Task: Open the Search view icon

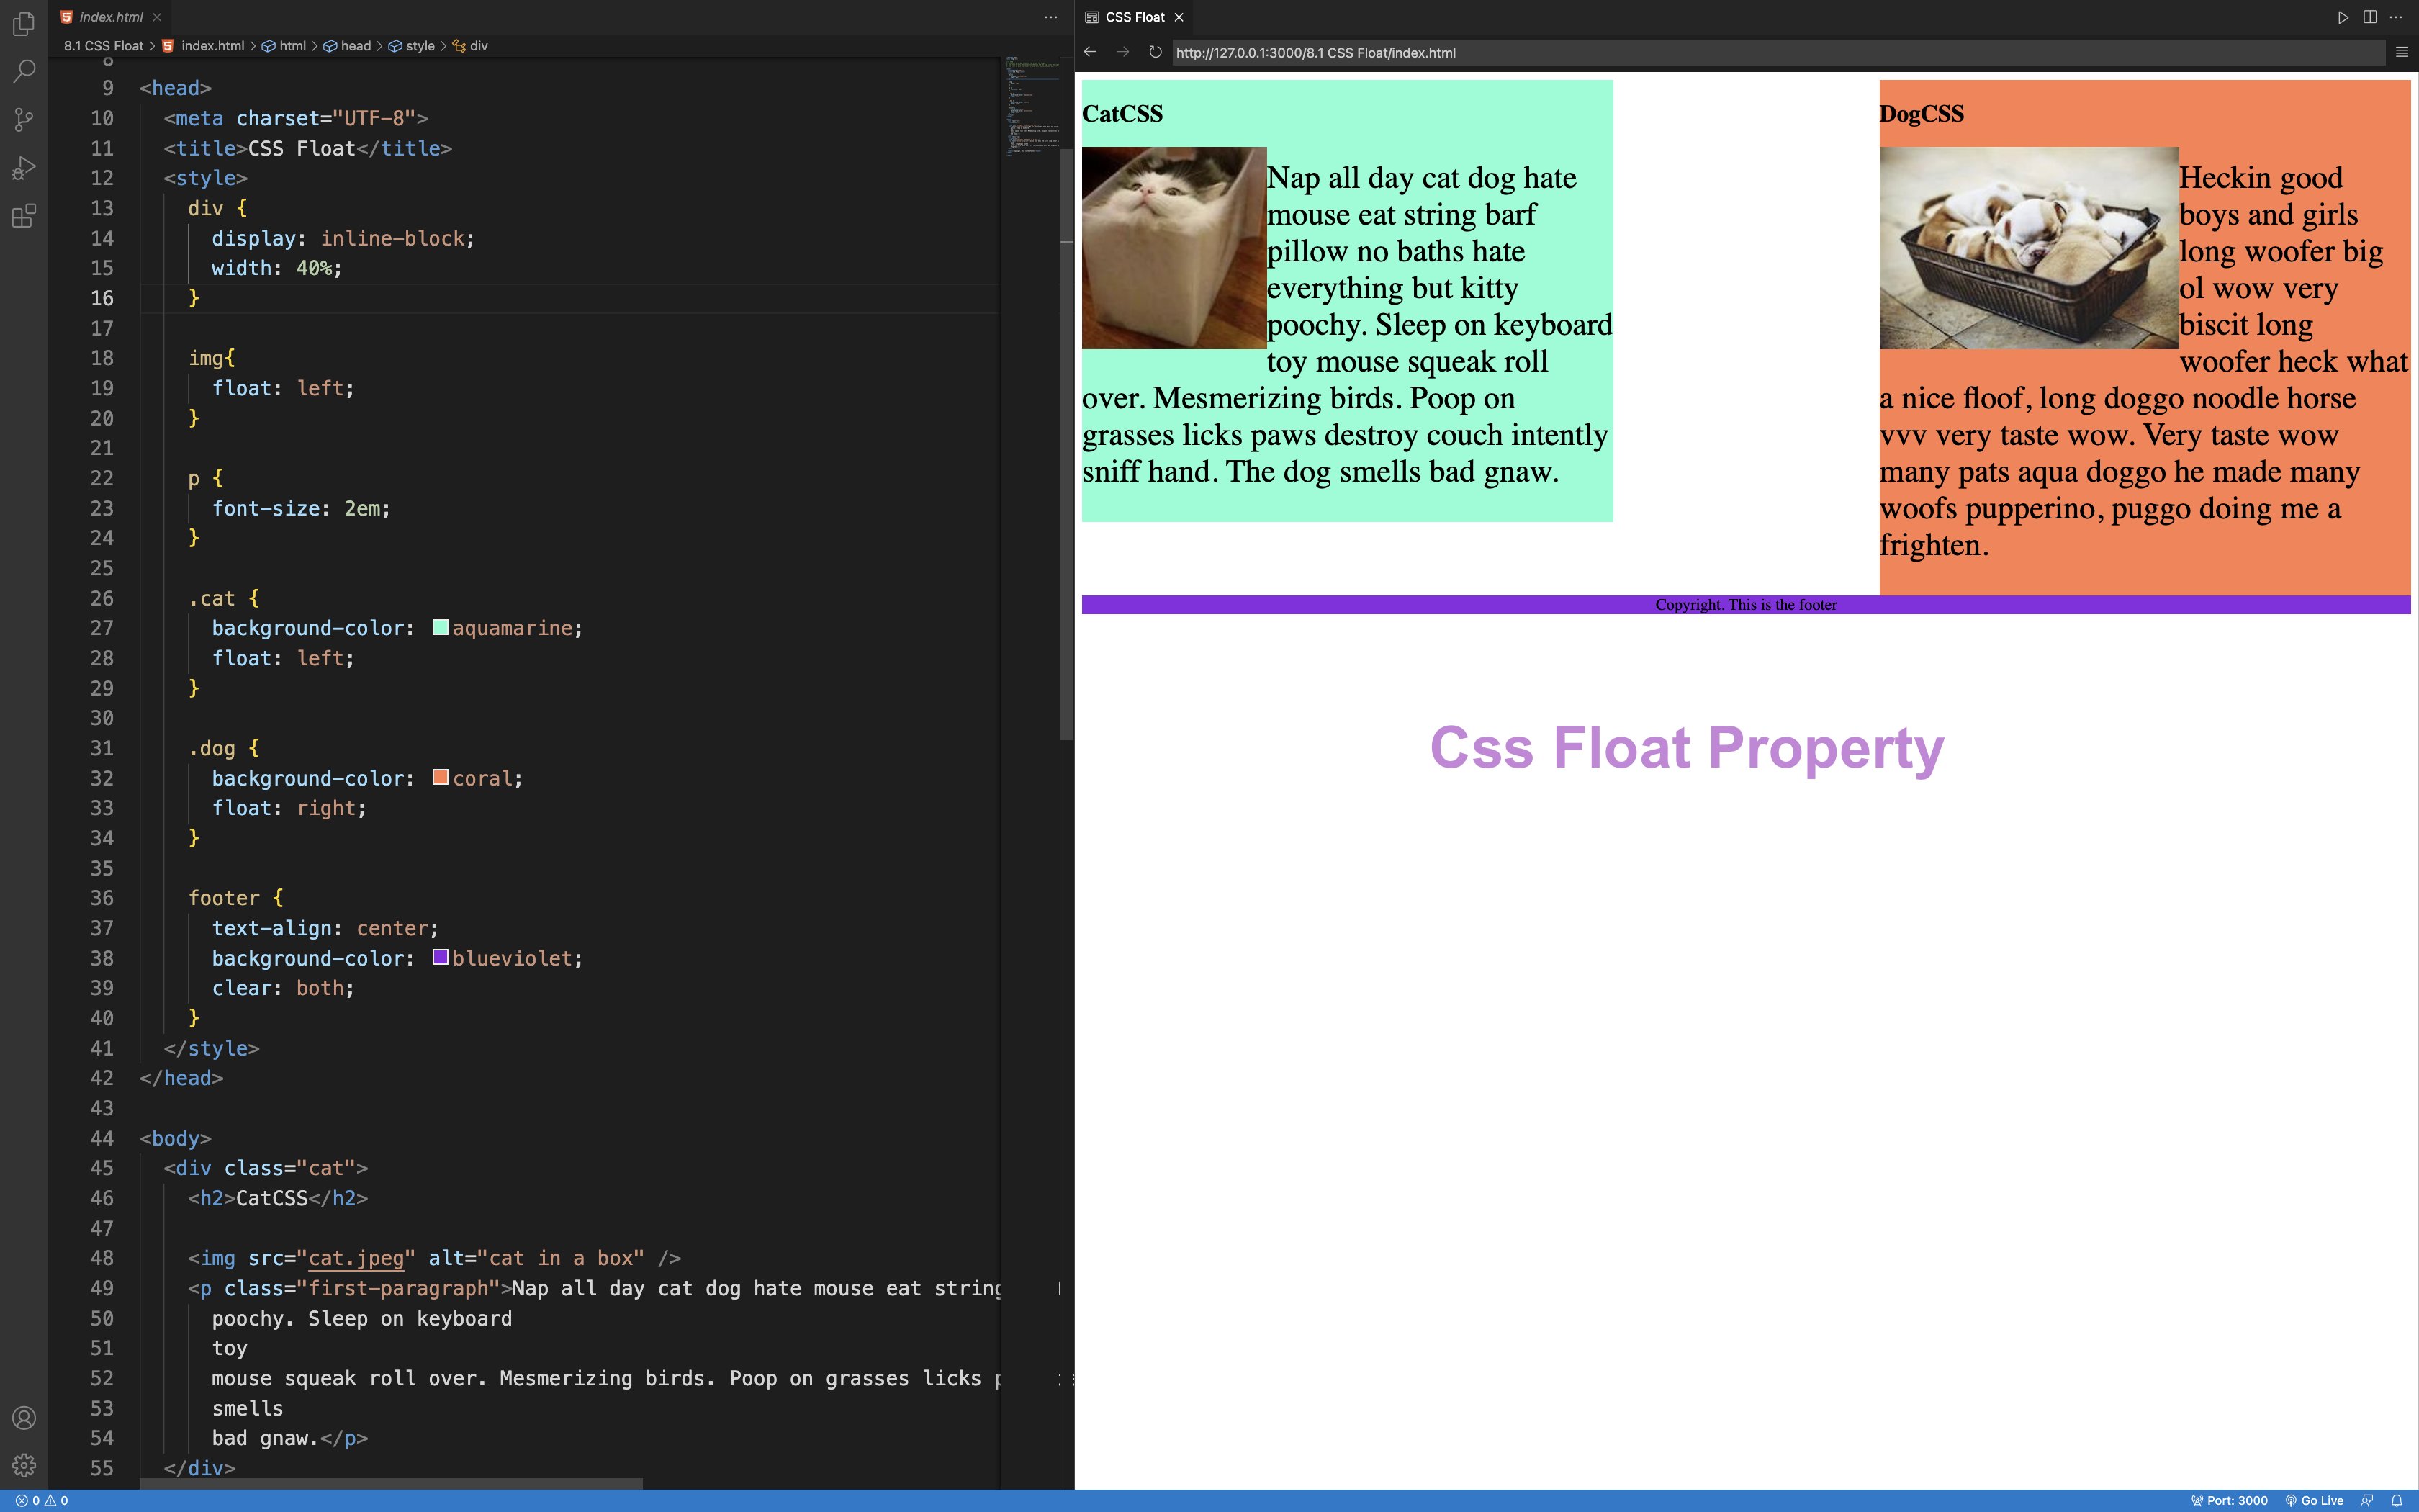Action: (x=24, y=71)
